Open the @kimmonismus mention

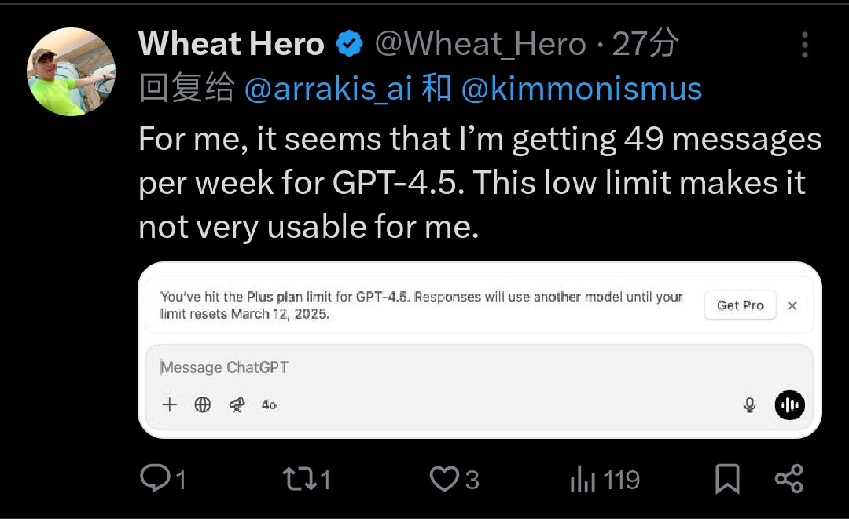coord(582,89)
